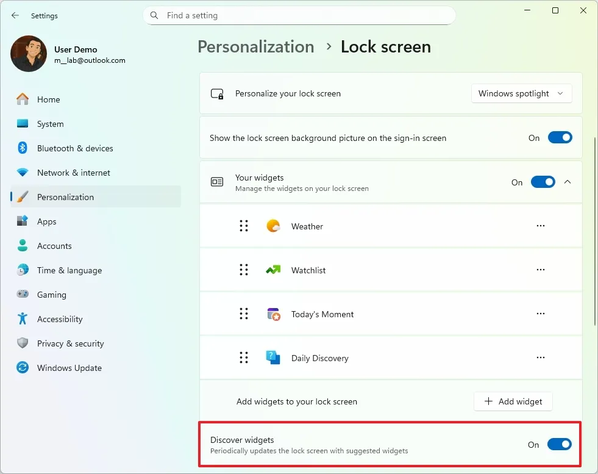This screenshot has width=598, height=474.
Task: Collapse the Your widgets section chevron
Action: tap(568, 182)
